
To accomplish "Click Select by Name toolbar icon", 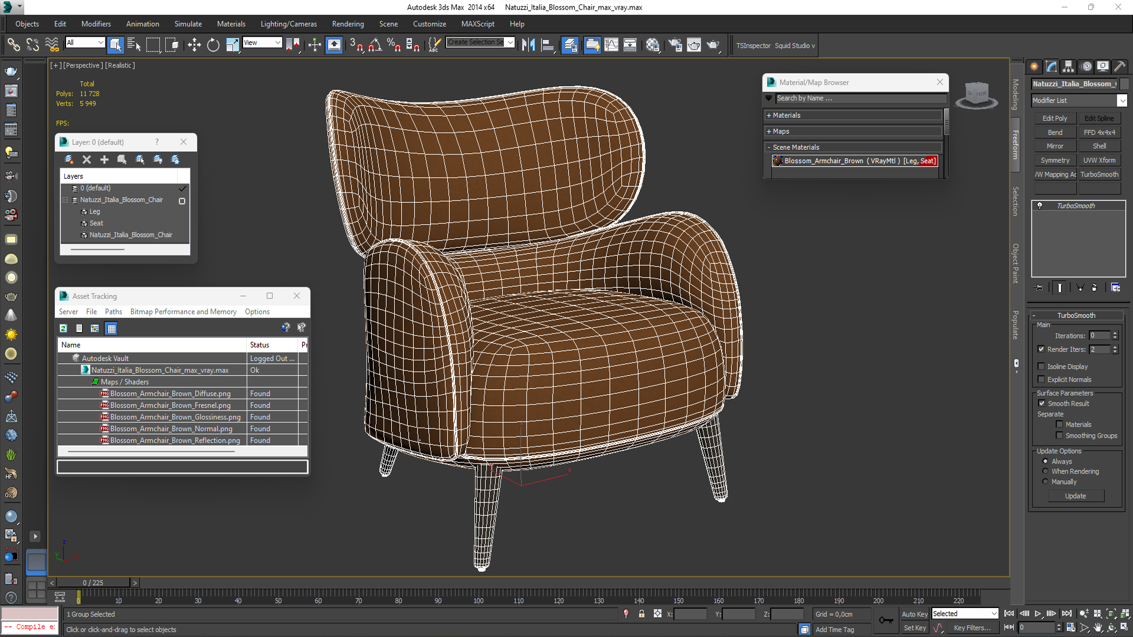I will (x=134, y=45).
